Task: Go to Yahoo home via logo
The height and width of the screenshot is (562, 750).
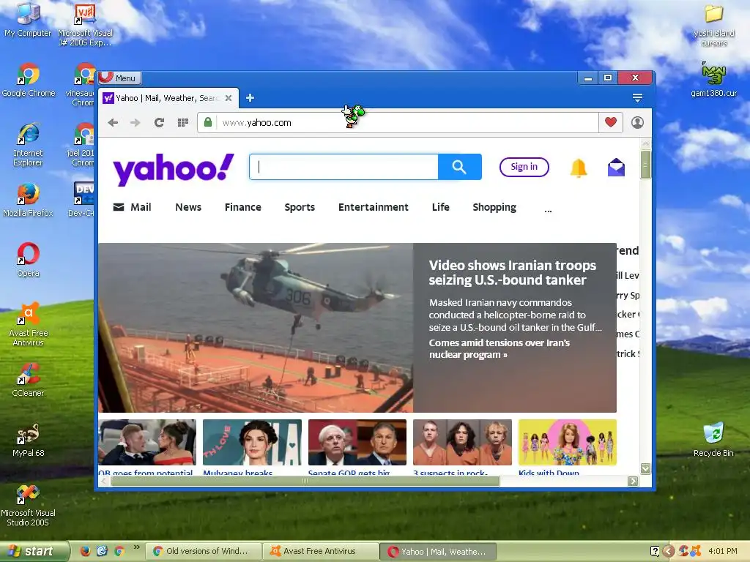Action: coord(174,169)
